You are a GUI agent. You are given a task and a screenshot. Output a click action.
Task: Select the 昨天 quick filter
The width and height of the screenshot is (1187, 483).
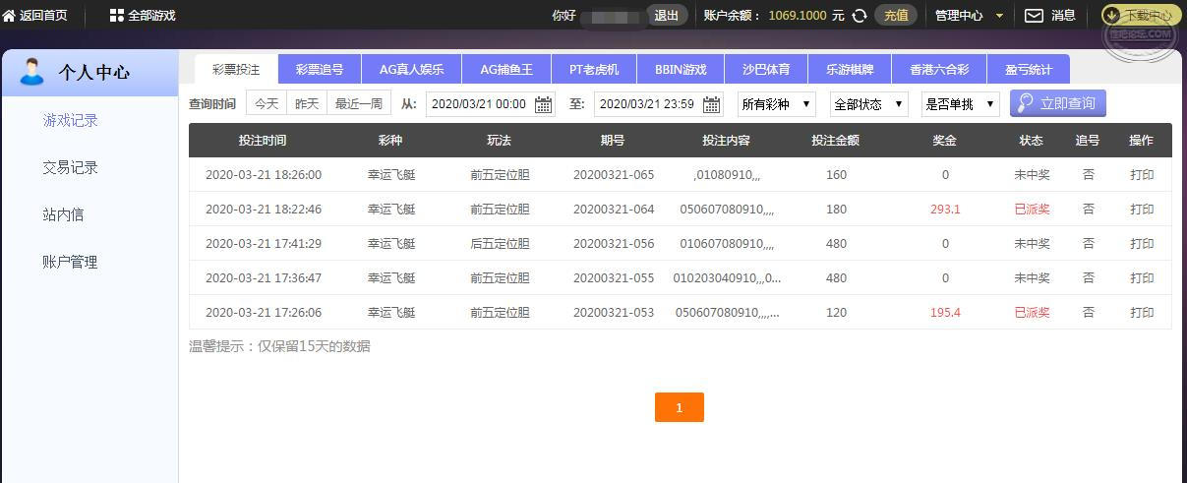click(x=307, y=103)
